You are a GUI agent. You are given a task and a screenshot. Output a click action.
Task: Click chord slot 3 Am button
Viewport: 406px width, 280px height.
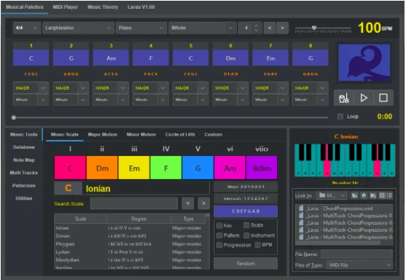111,58
